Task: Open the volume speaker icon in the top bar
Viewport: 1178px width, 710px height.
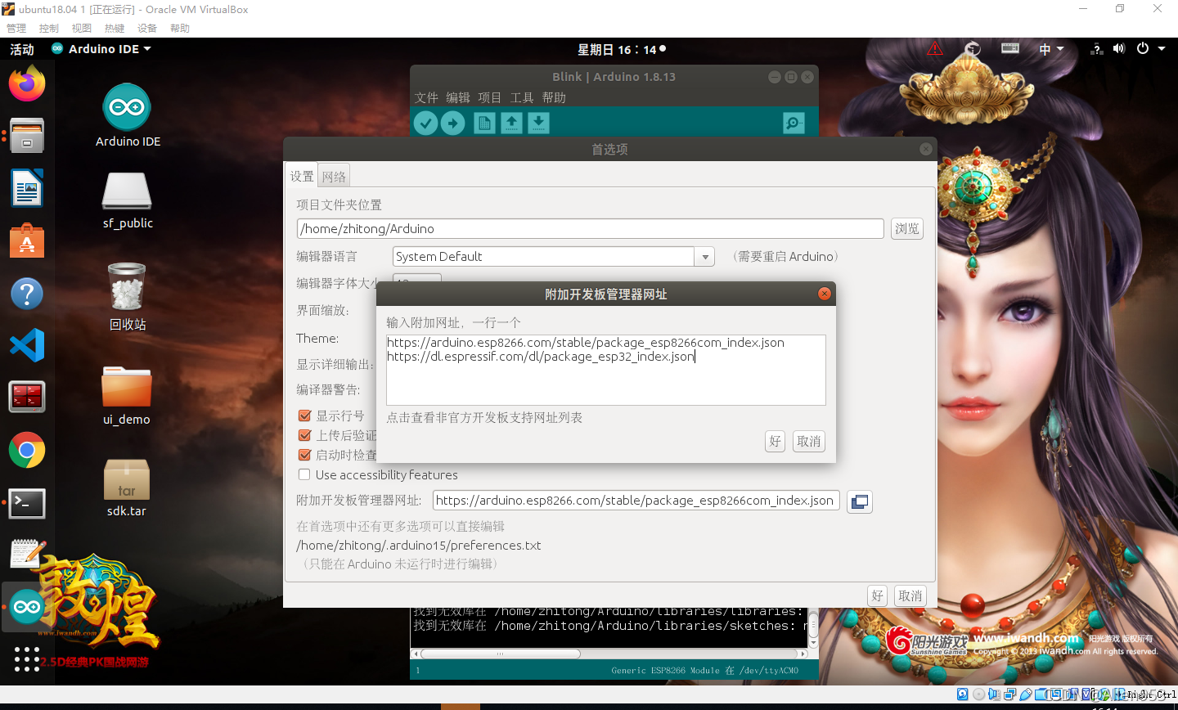Action: [1118, 49]
